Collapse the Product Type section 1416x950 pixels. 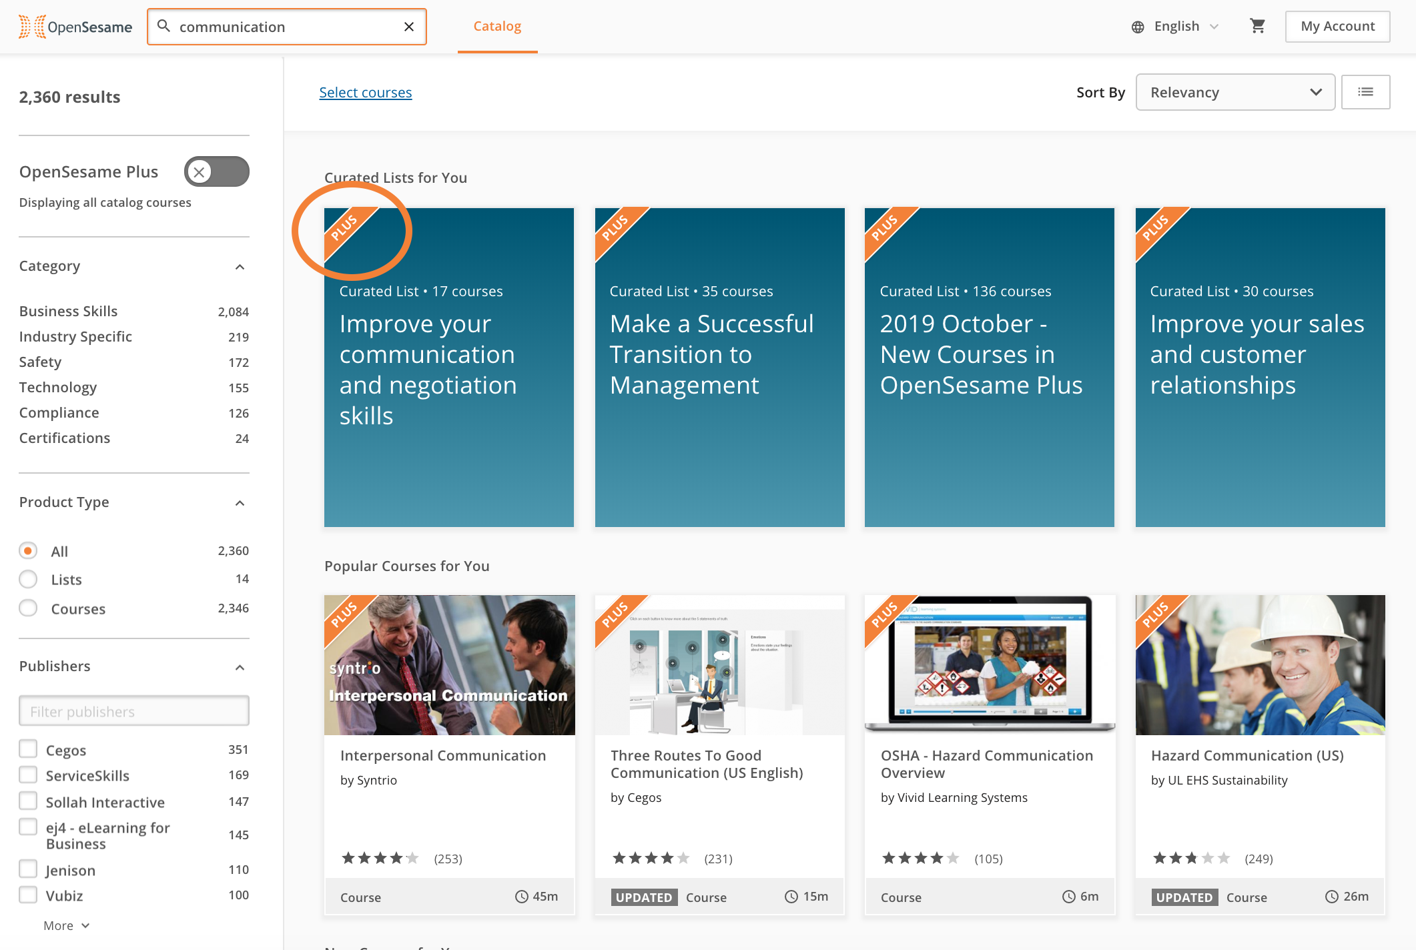click(240, 503)
